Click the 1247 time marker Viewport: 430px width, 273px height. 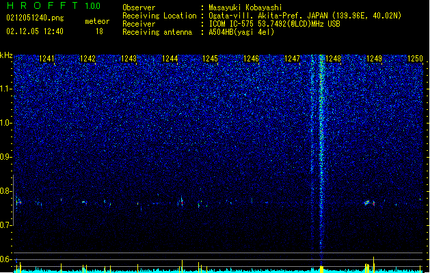point(292,59)
